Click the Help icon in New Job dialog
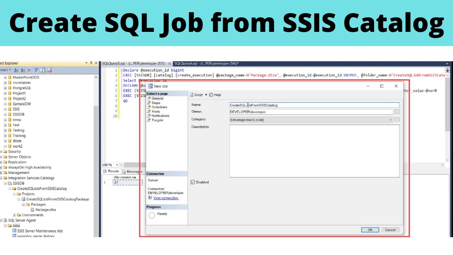 [x=211, y=95]
